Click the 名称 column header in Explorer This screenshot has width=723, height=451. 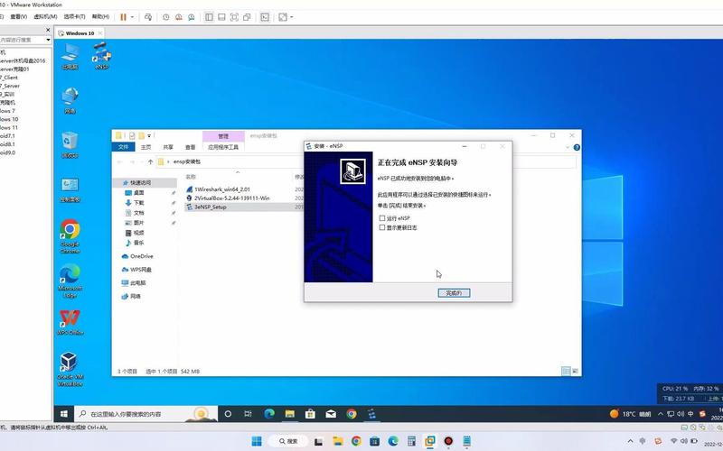pyautogui.click(x=191, y=177)
